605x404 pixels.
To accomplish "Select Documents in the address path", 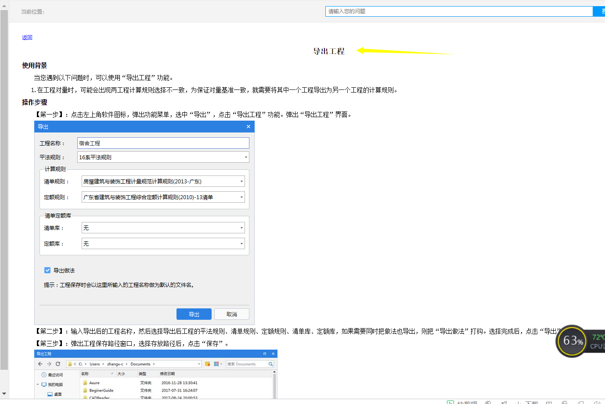I will pos(140,364).
